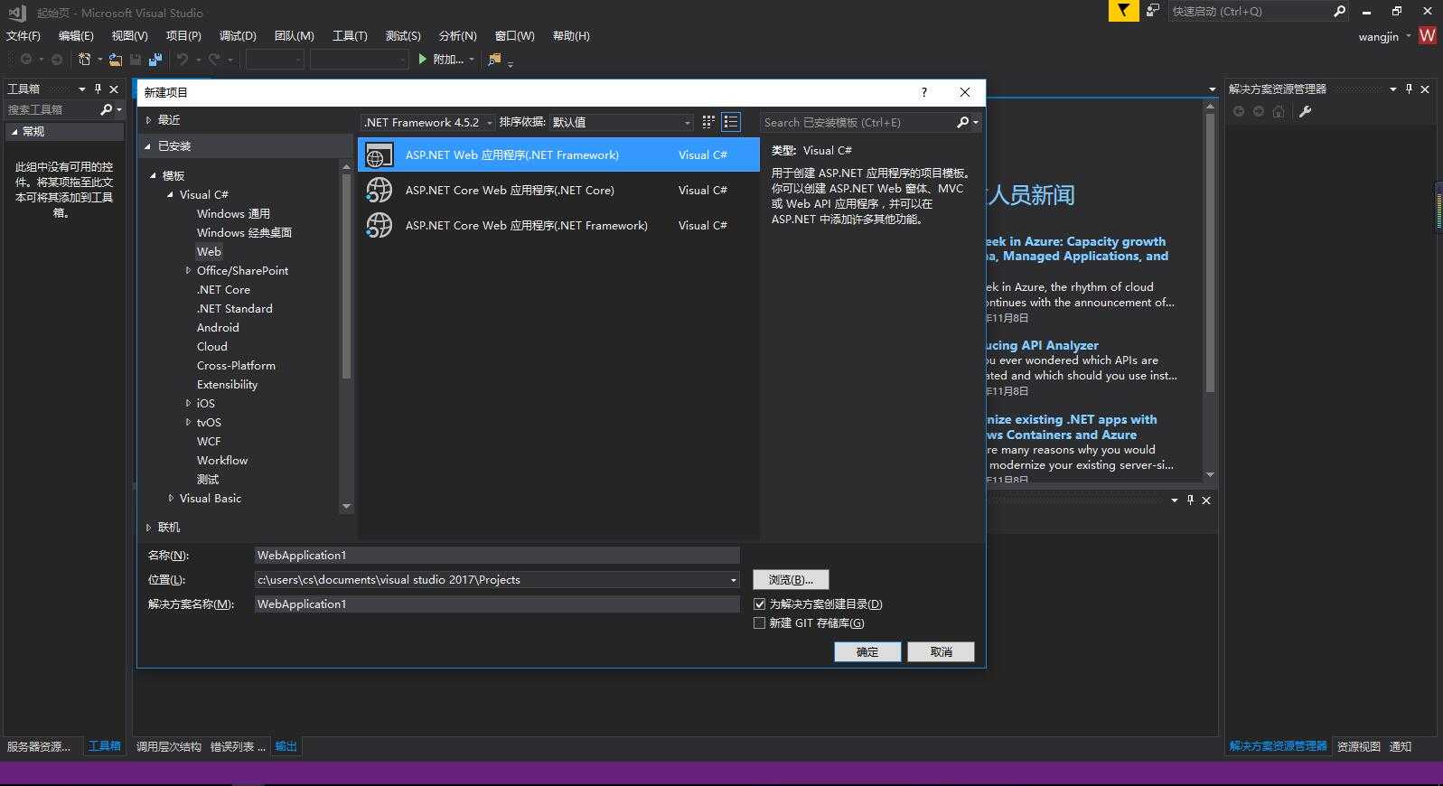
Task: Click the red W account avatar
Action: click(1428, 35)
